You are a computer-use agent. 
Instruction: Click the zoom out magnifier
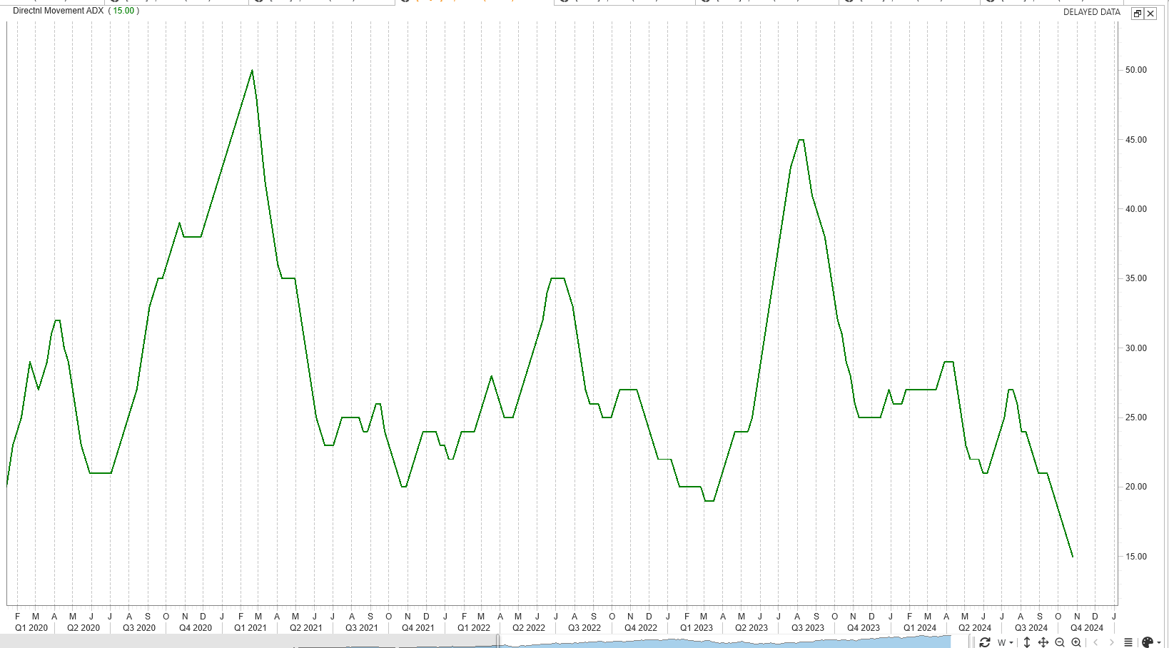[x=1060, y=642]
